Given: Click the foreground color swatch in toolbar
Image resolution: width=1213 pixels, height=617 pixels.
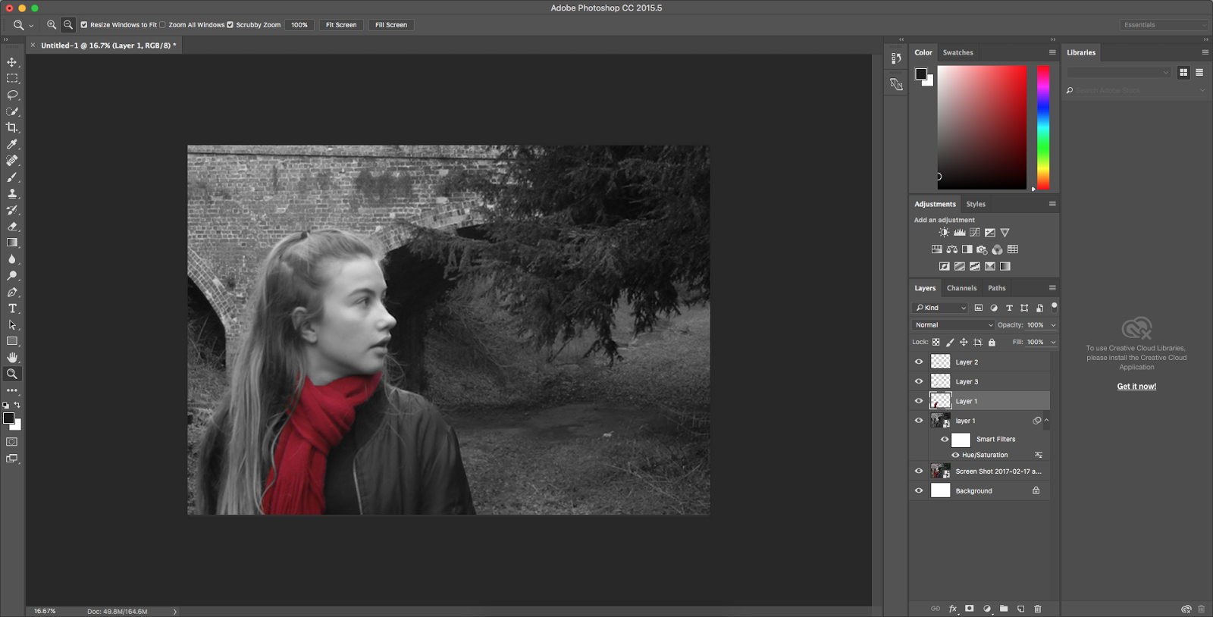Looking at the screenshot, I should click(x=9, y=418).
